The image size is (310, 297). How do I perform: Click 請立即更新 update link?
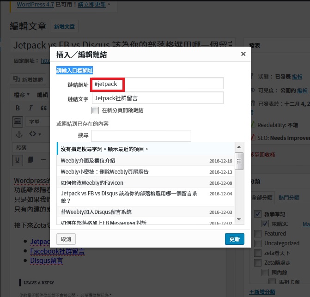pyautogui.click(x=92, y=4)
